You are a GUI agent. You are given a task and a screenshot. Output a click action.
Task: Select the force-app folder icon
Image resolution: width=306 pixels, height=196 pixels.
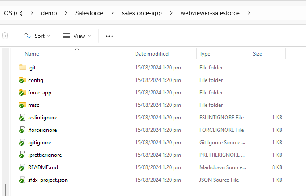[23, 92]
